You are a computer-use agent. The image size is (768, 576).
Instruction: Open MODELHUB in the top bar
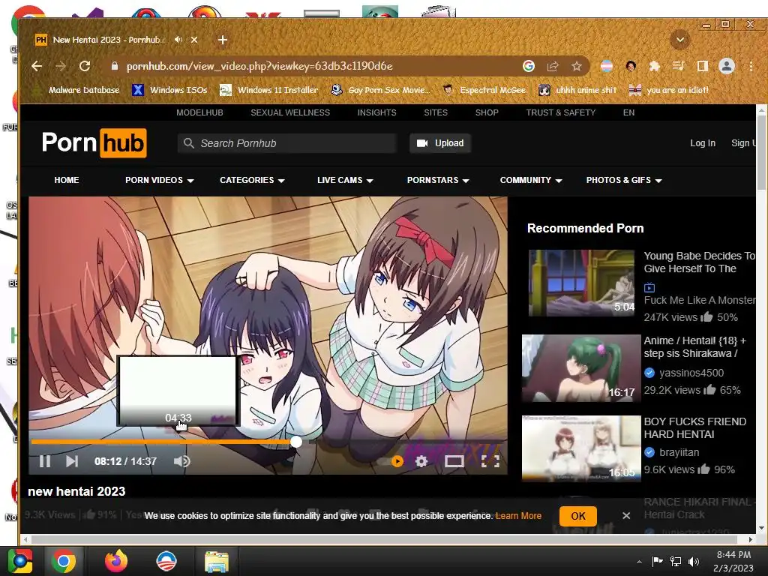click(199, 112)
